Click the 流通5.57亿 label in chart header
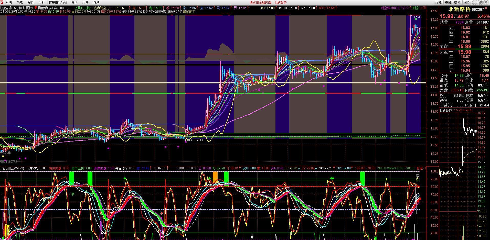Image resolution: width=490 pixels, height=240 pixels. click(174, 12)
